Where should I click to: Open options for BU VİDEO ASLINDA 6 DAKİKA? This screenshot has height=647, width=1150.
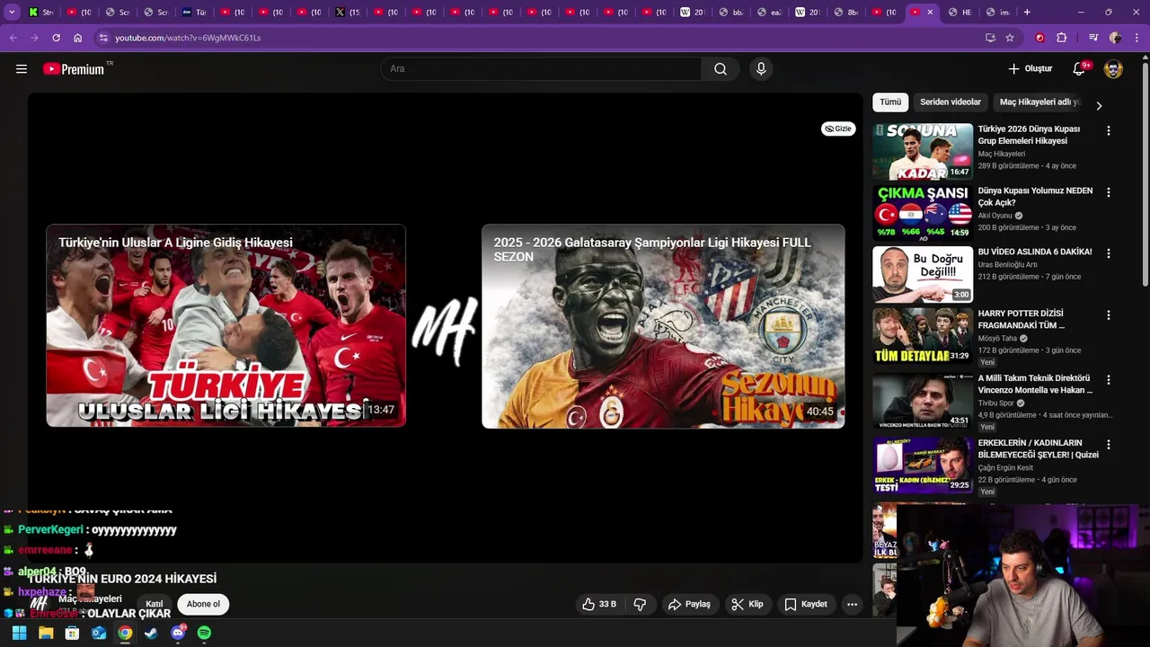[1108, 253]
